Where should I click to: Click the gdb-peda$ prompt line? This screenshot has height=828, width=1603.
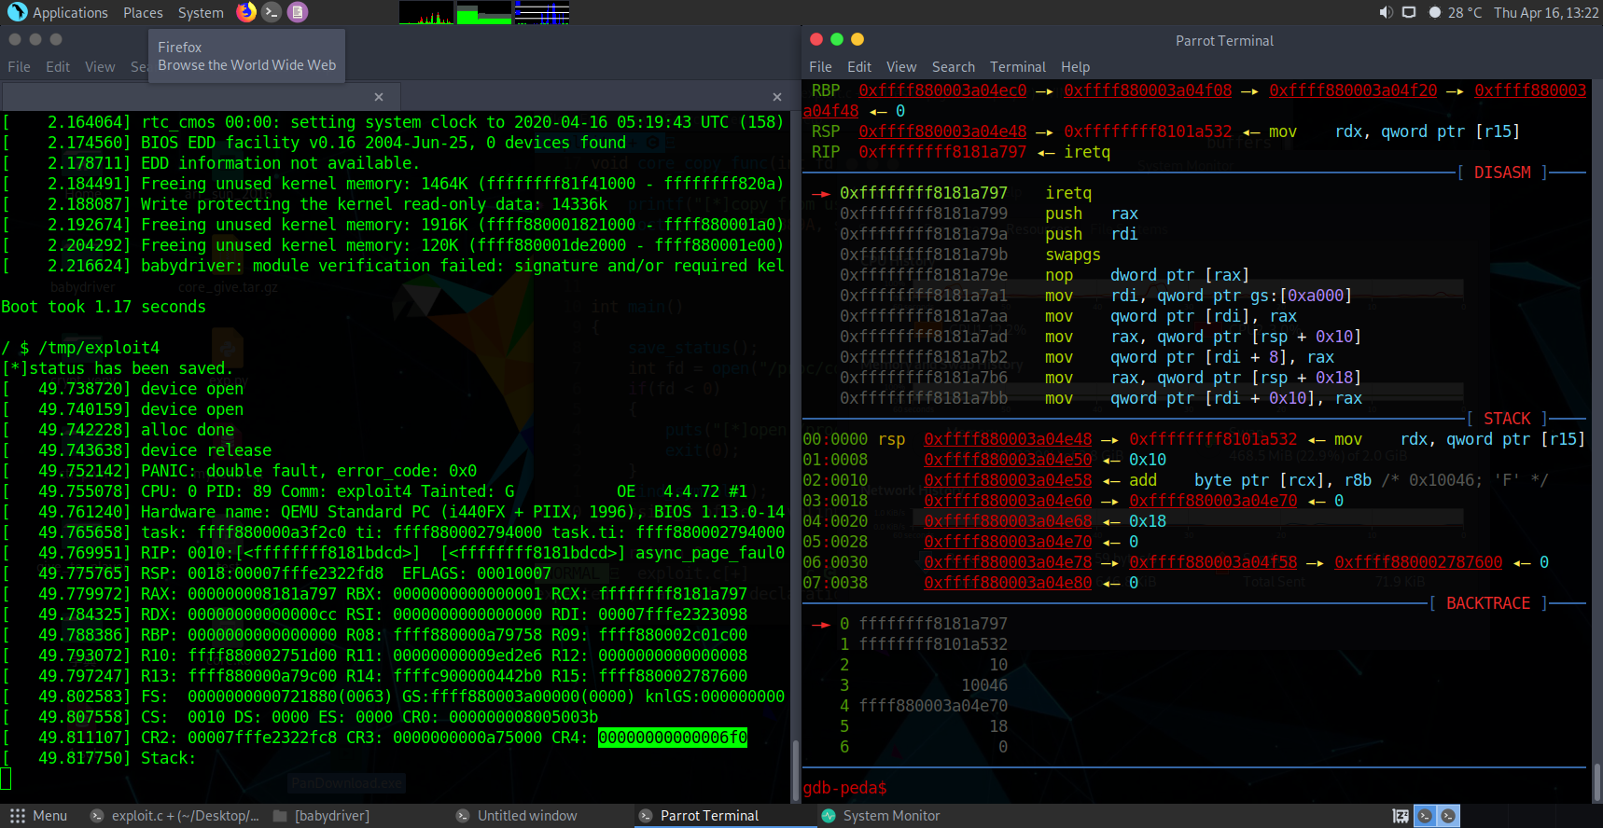[844, 788]
